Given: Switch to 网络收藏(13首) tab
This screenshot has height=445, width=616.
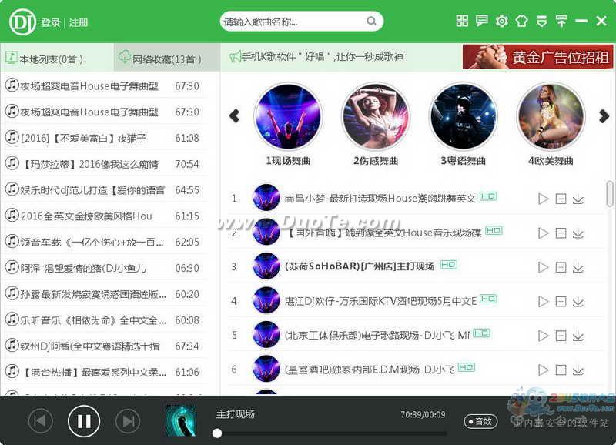Looking at the screenshot, I should point(166,58).
